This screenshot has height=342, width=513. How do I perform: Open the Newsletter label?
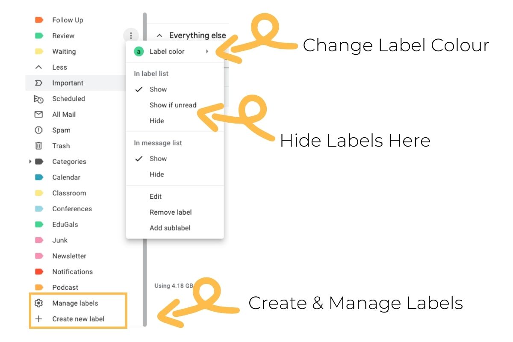point(69,256)
